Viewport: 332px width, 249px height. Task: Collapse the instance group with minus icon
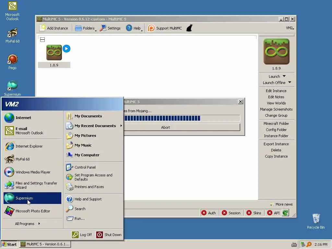coord(42,40)
